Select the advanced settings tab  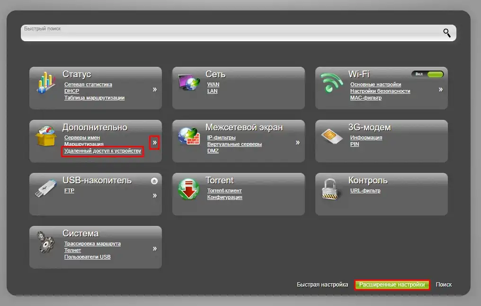click(392, 285)
